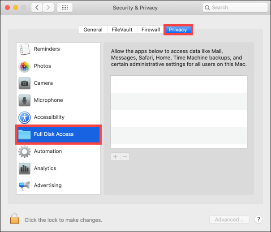Screen dimensions: 271x232
Task: Add an app with the plus button
Action: coord(115,157)
